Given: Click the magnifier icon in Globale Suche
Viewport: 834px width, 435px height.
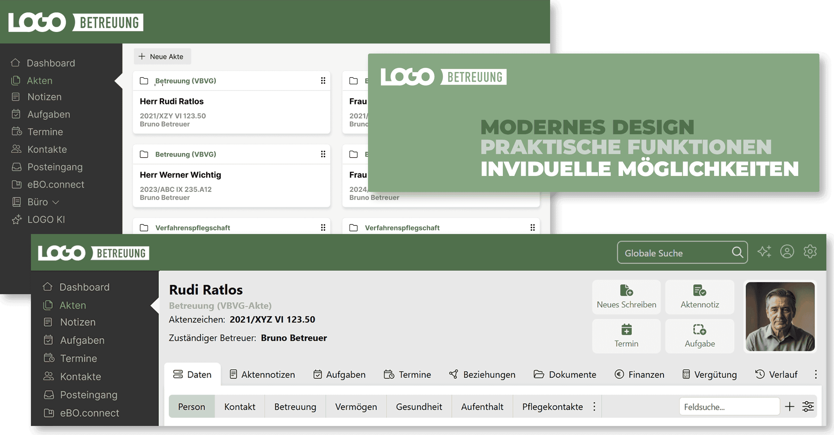Looking at the screenshot, I should [x=737, y=252].
